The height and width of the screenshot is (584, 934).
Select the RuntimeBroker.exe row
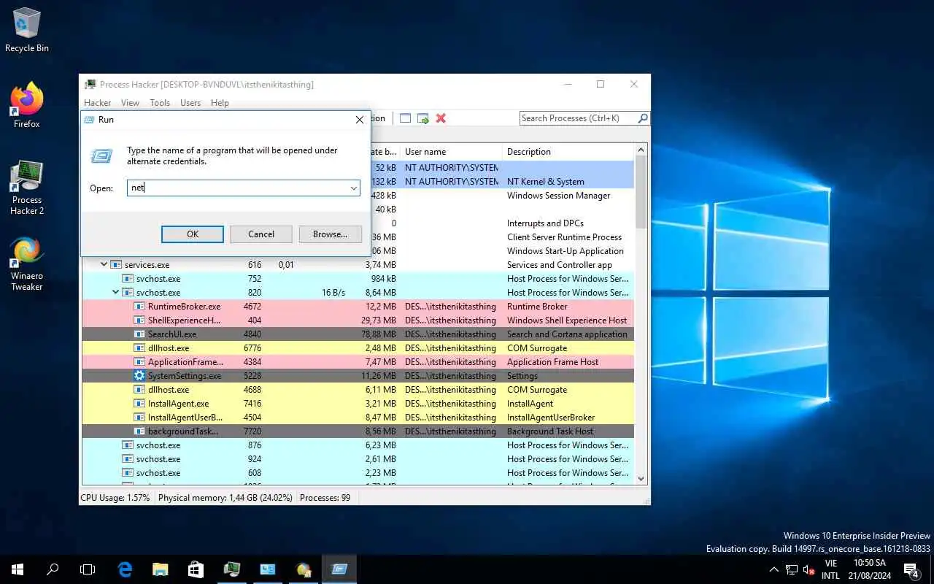(x=358, y=307)
